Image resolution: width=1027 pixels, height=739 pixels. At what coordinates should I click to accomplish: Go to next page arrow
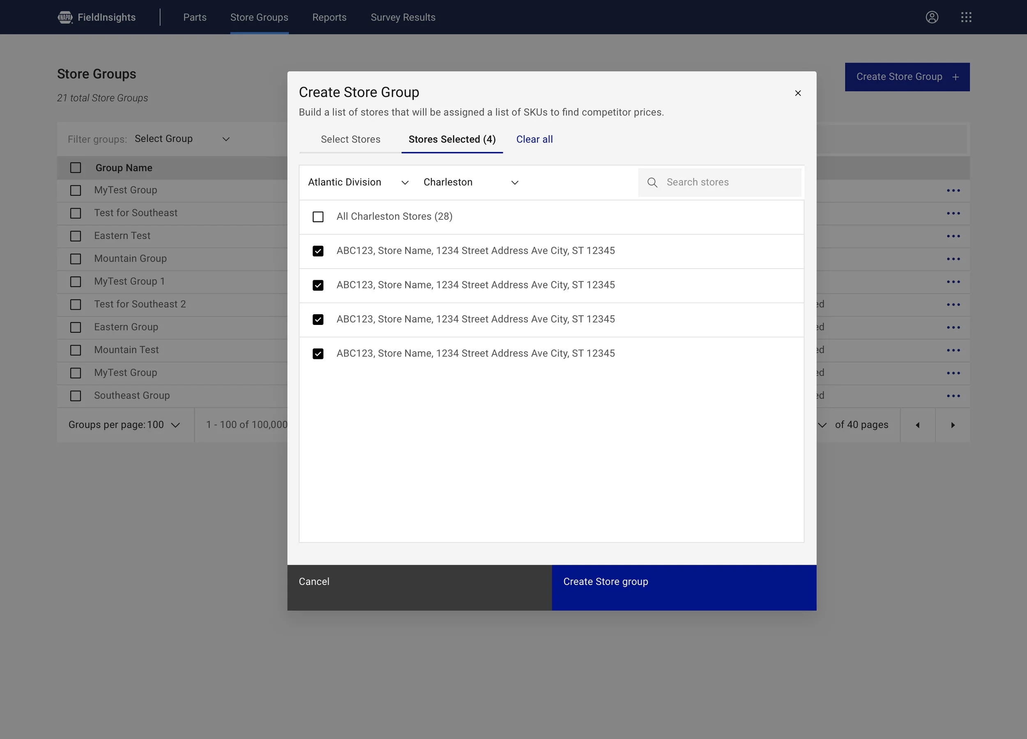[x=952, y=425]
